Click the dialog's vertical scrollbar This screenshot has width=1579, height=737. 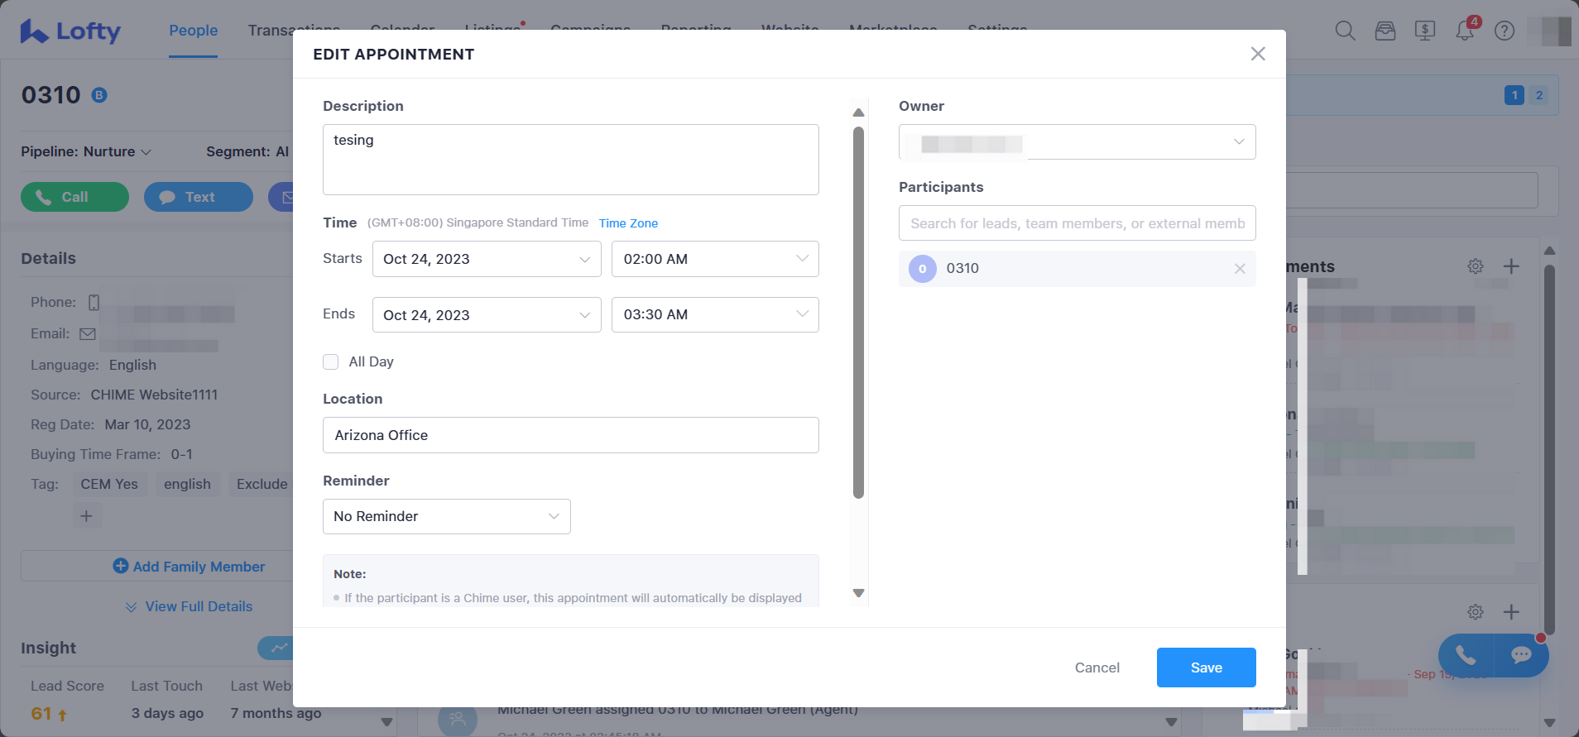(x=858, y=314)
